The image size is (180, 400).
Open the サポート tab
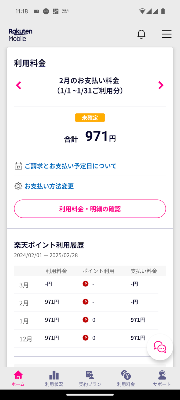pyautogui.click(x=162, y=379)
